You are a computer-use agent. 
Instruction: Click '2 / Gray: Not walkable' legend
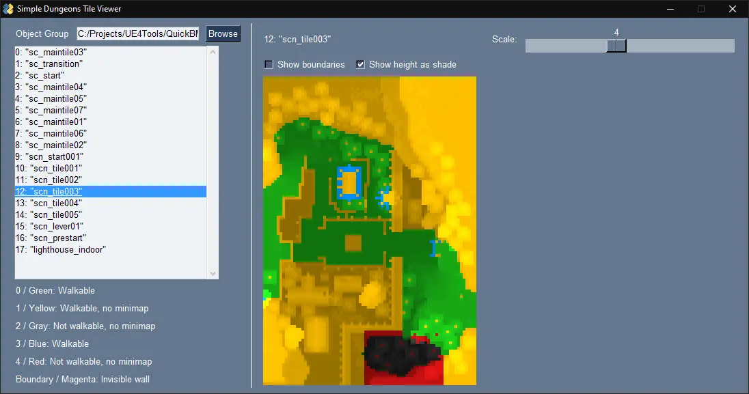pyautogui.click(x=85, y=326)
